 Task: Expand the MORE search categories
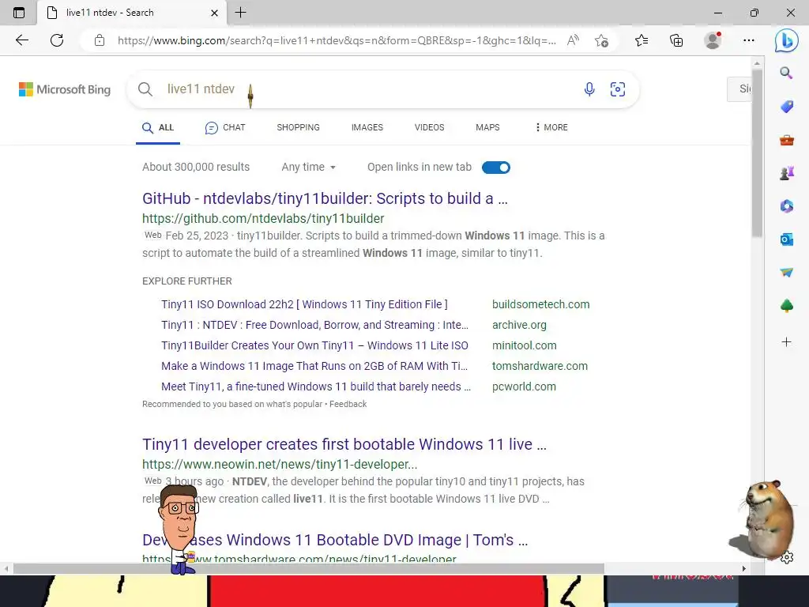pyautogui.click(x=551, y=127)
